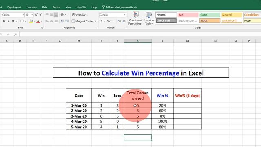
Task: Select column K header
Action: (138, 41)
